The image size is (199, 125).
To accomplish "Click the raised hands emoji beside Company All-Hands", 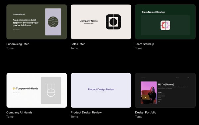I will tap(14, 89).
